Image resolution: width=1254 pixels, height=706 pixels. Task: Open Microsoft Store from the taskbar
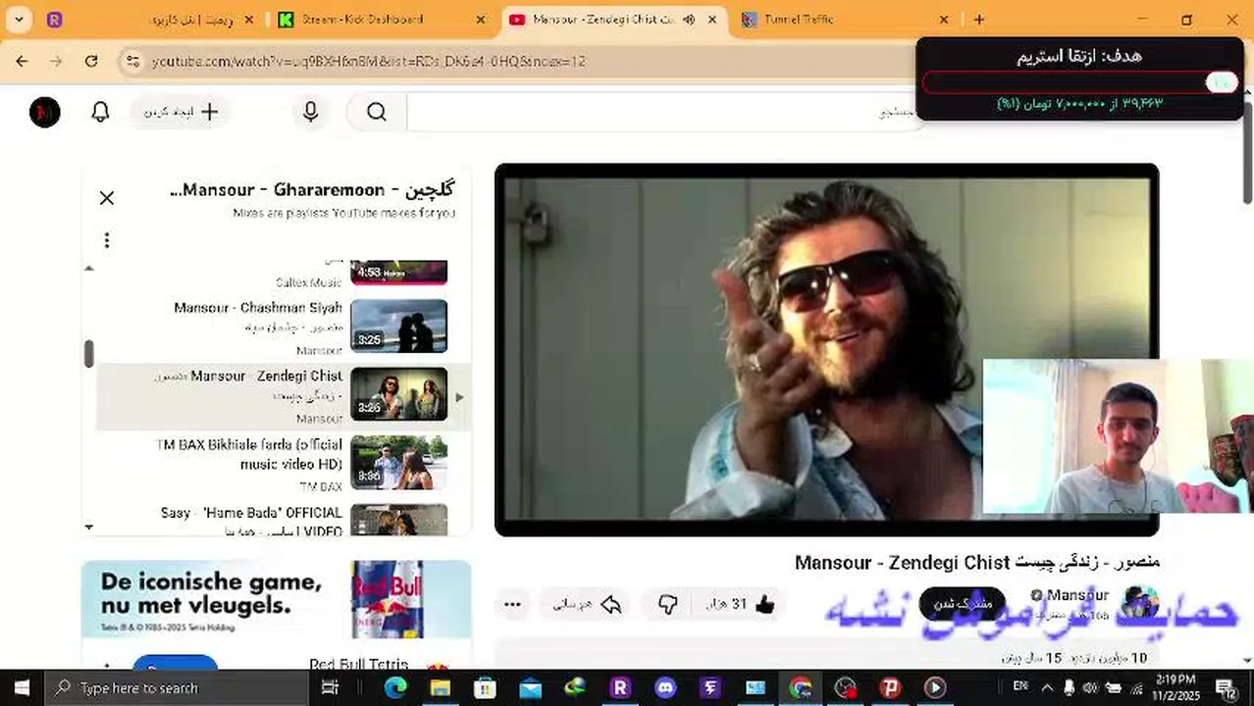pos(485,687)
